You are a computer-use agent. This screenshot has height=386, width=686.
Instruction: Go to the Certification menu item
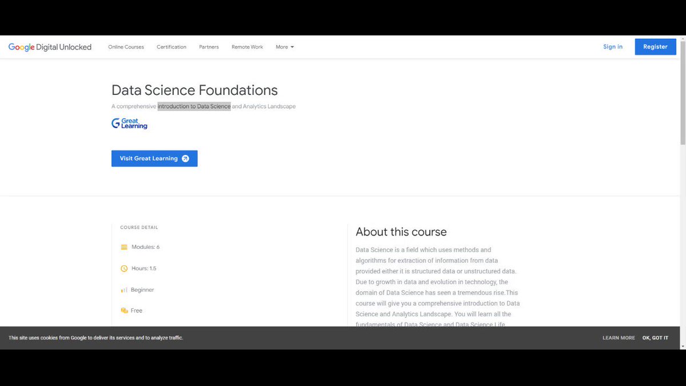[171, 47]
